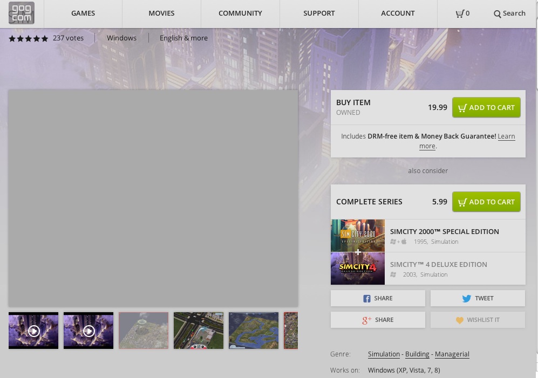Click the Search magnifier icon
This screenshot has width=538, height=378.
click(497, 14)
